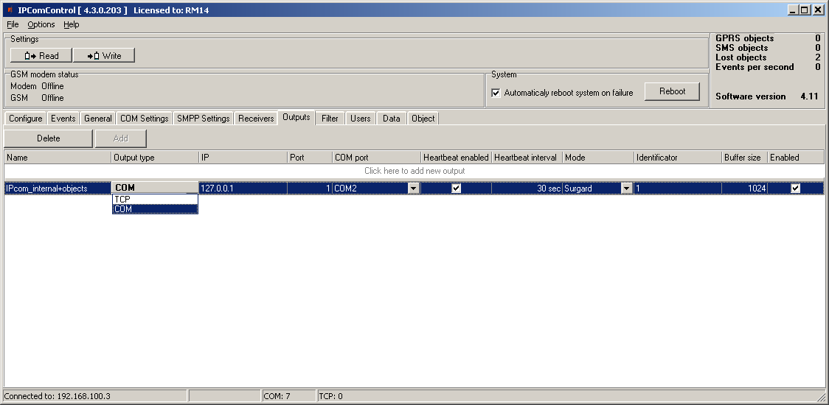Toggle automatic reboot on failure checkbox

(x=496, y=93)
